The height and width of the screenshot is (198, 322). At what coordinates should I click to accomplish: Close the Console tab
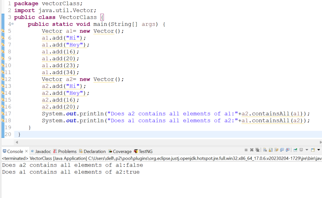tap(26, 151)
